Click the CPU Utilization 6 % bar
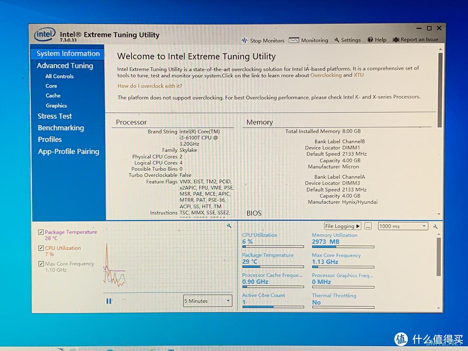Image resolution: width=468 pixels, height=351 pixels. [x=273, y=247]
